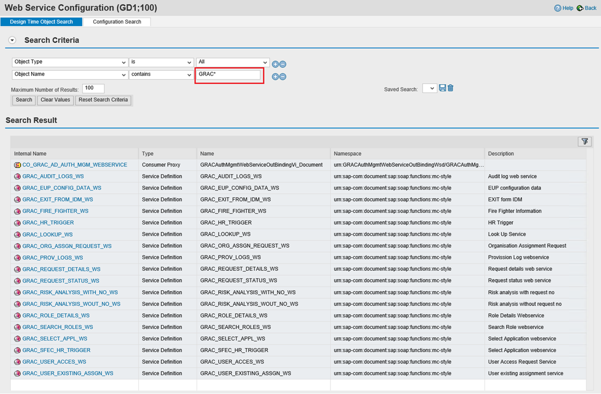Click the icon beside GRAC_ROLE_DETAILS_WS

point(17,316)
